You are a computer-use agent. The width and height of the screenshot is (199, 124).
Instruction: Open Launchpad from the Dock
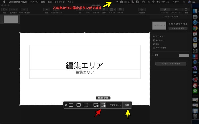point(195,17)
